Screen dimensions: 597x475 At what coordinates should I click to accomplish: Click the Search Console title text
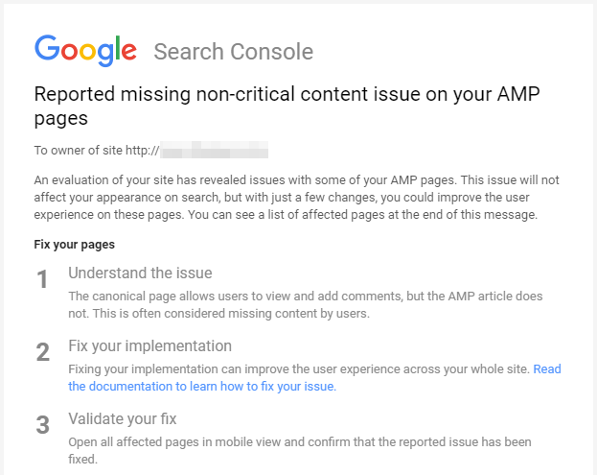[x=234, y=52]
